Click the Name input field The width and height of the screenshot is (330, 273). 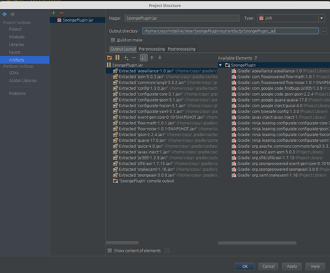click(x=182, y=18)
